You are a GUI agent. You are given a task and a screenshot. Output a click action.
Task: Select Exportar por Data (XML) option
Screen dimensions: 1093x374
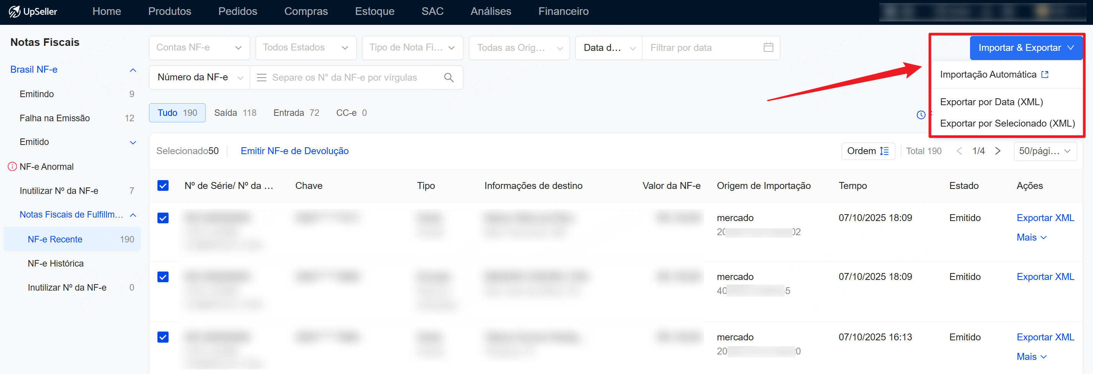tap(991, 102)
